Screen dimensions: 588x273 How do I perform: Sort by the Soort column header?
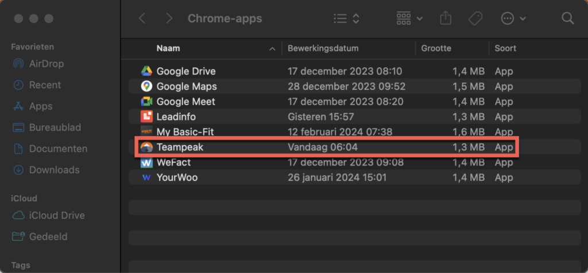pos(505,48)
